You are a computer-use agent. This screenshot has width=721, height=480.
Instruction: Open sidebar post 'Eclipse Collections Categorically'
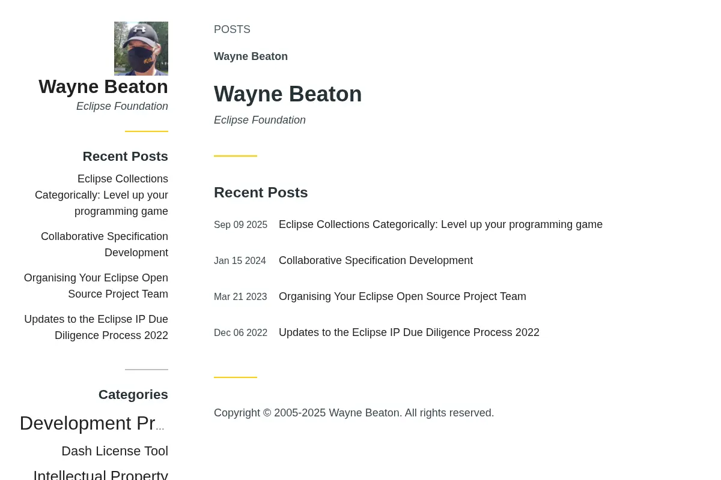102,195
